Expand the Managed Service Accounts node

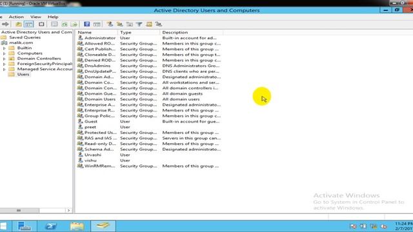(5, 69)
